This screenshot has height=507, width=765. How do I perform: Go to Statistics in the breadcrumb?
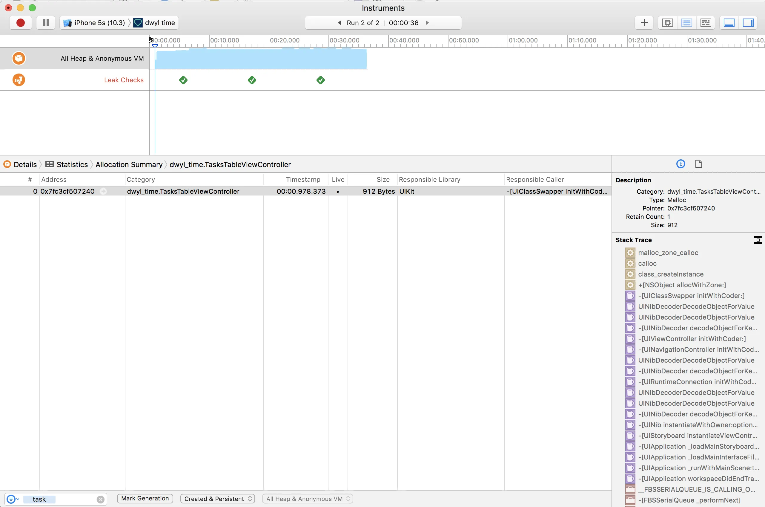(x=72, y=165)
